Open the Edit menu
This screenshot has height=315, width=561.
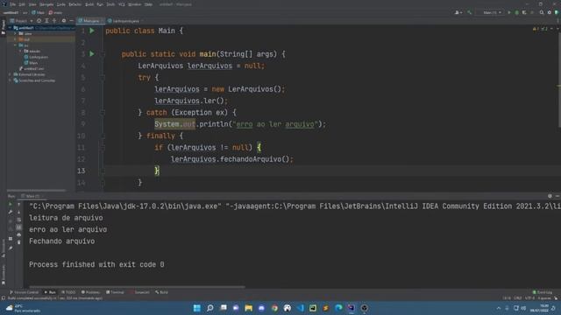click(22, 4)
